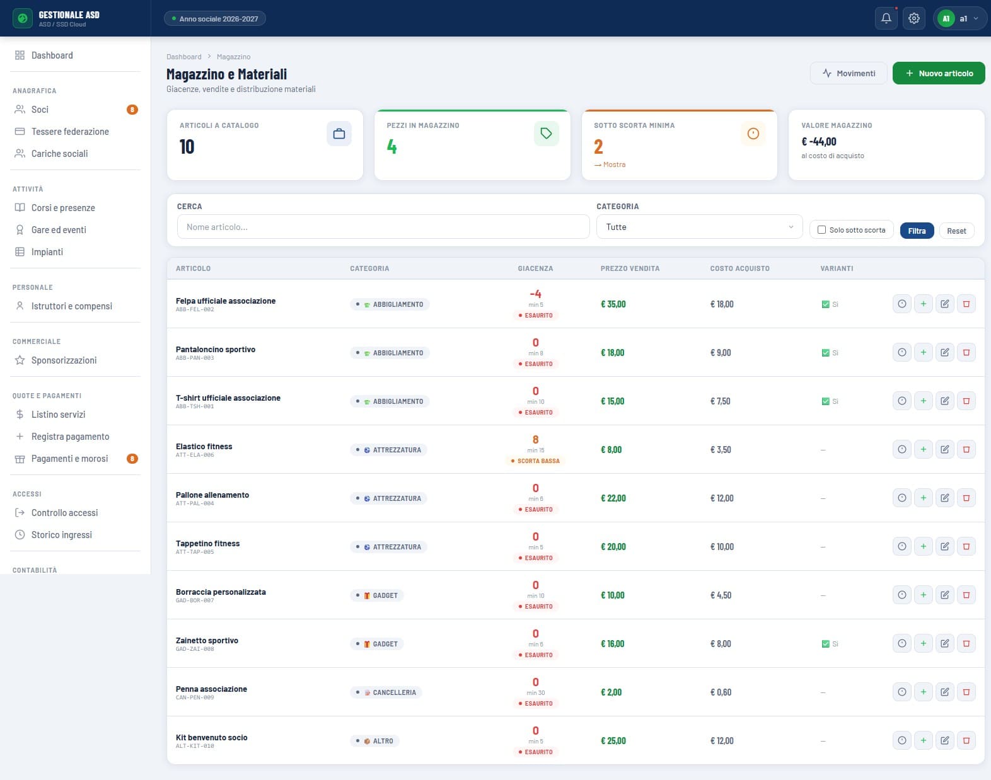Open settings gear in top bar

(913, 18)
